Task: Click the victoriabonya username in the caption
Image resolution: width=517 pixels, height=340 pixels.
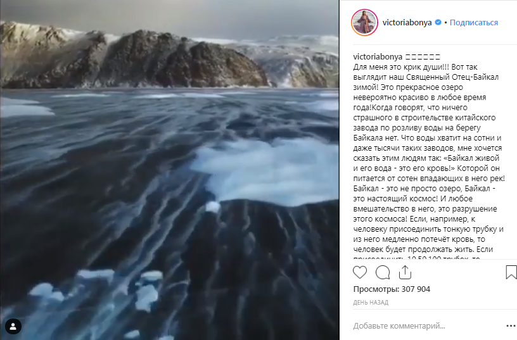Action: coord(378,57)
